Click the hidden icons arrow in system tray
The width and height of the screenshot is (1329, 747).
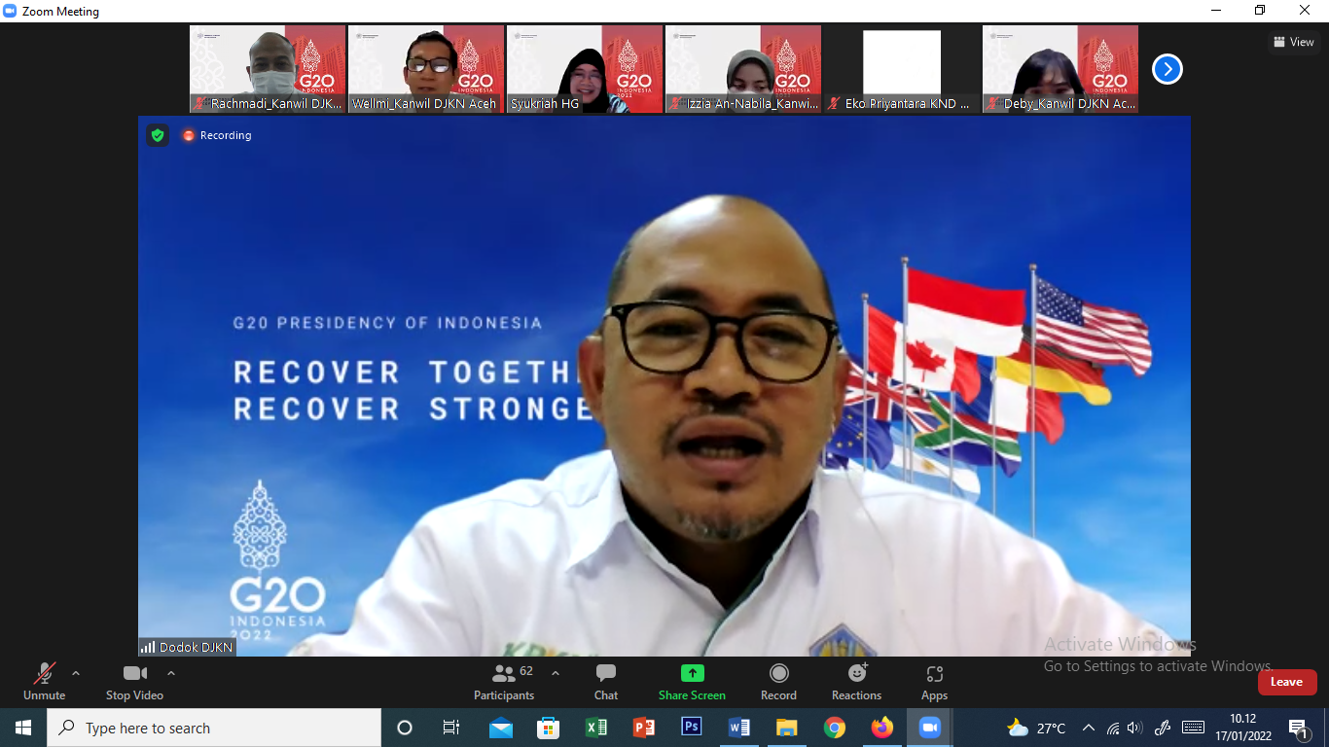click(x=1088, y=727)
